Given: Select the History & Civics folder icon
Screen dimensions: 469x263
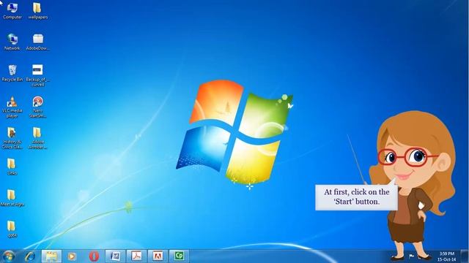Looking at the screenshot, I should (x=12, y=138).
